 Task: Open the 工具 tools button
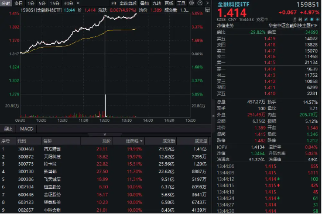pyautogui.click(x=181, y=3)
